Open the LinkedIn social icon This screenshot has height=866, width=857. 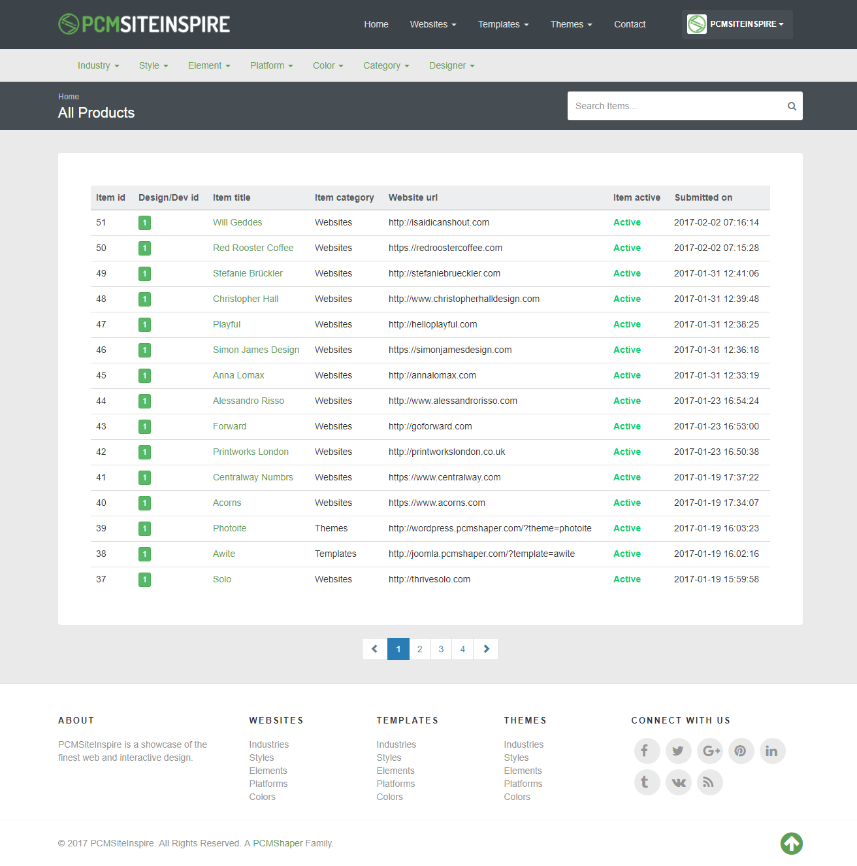click(x=772, y=751)
